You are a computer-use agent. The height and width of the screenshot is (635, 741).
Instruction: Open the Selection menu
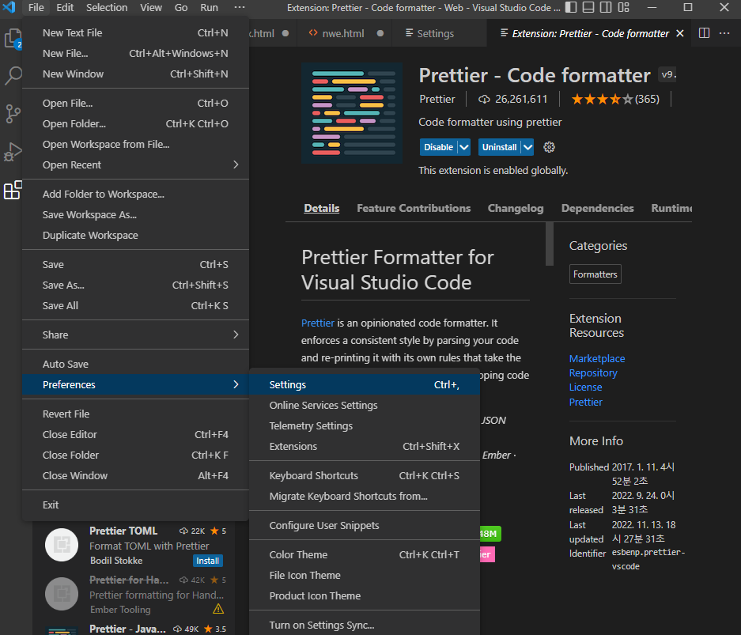click(x=107, y=8)
